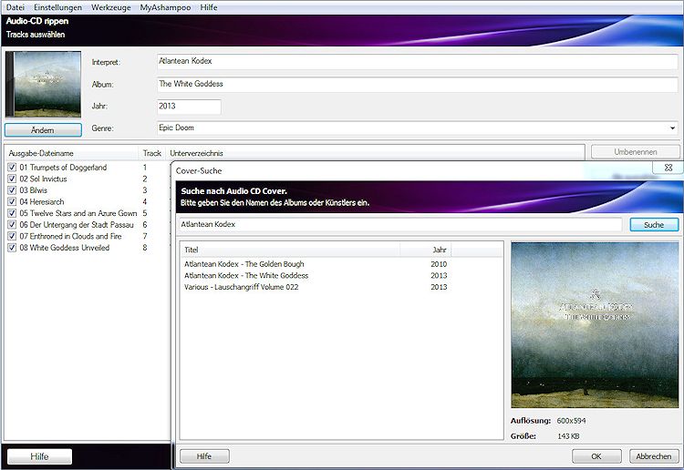Uncheck the 01 Trumpets of Doggerland track
Screen dimensions: 684x470
pyautogui.click(x=12, y=168)
